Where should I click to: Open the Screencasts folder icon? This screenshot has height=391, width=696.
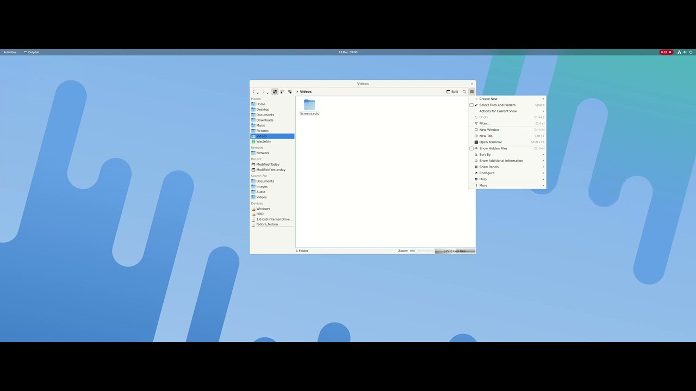[309, 104]
